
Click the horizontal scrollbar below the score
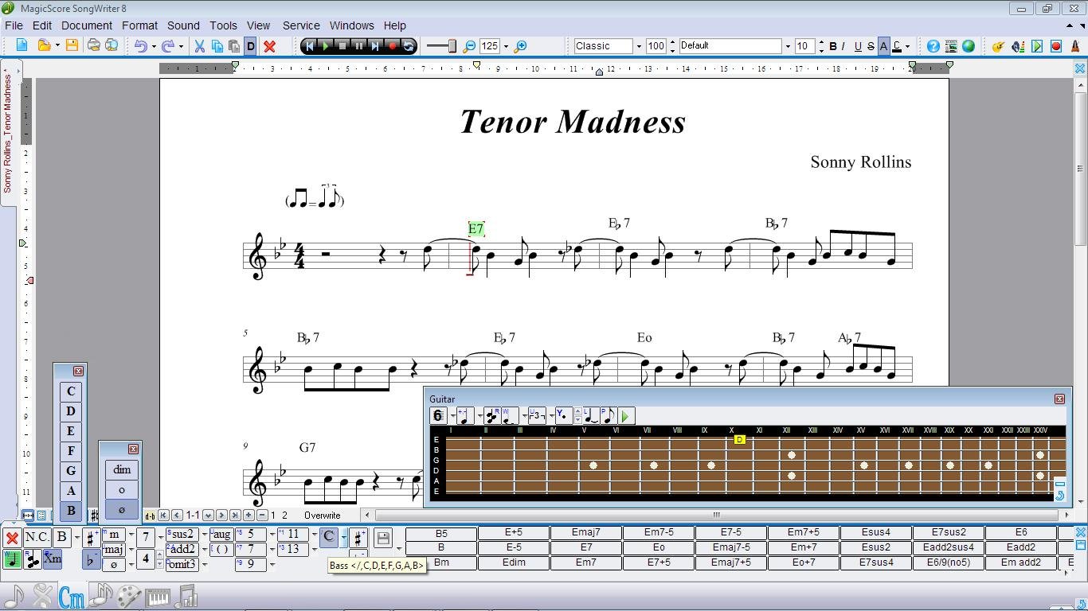coord(716,516)
